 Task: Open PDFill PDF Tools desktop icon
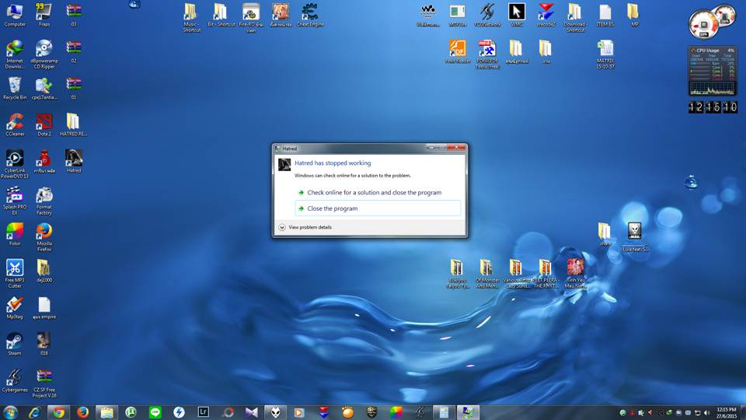(487, 54)
